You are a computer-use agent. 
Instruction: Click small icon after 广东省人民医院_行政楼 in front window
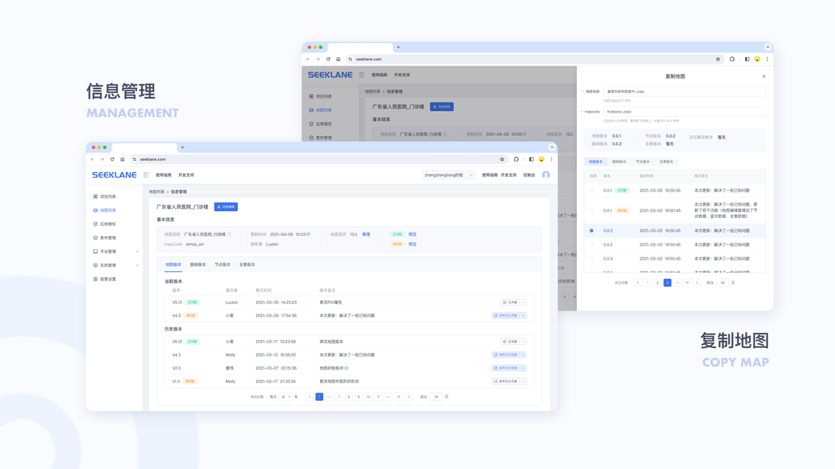click(229, 234)
